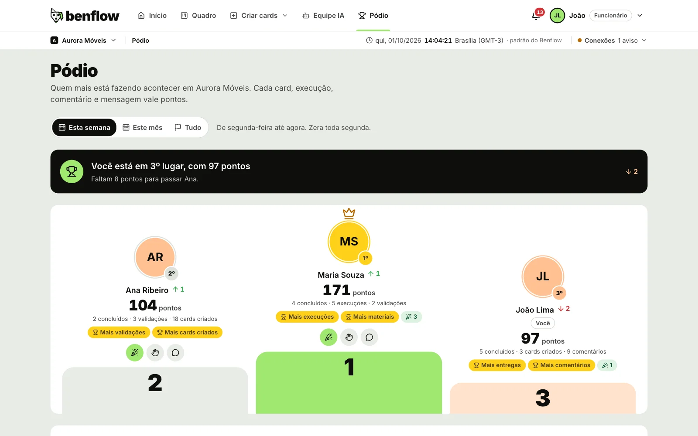The width and height of the screenshot is (698, 436).
Task: Click the JL user avatar in header
Action: pyautogui.click(x=558, y=15)
